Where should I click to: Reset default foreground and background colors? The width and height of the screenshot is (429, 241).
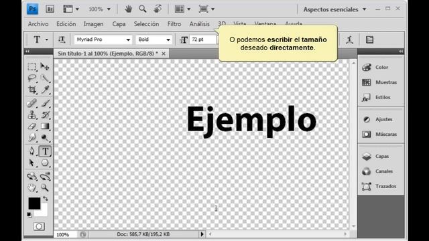(x=29, y=215)
